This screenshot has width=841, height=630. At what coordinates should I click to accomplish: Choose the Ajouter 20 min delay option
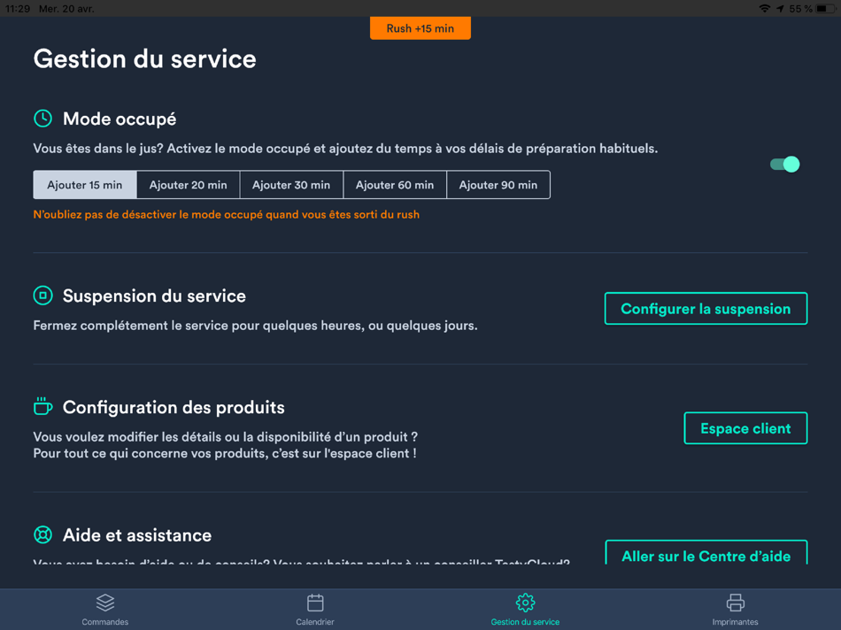pos(187,185)
